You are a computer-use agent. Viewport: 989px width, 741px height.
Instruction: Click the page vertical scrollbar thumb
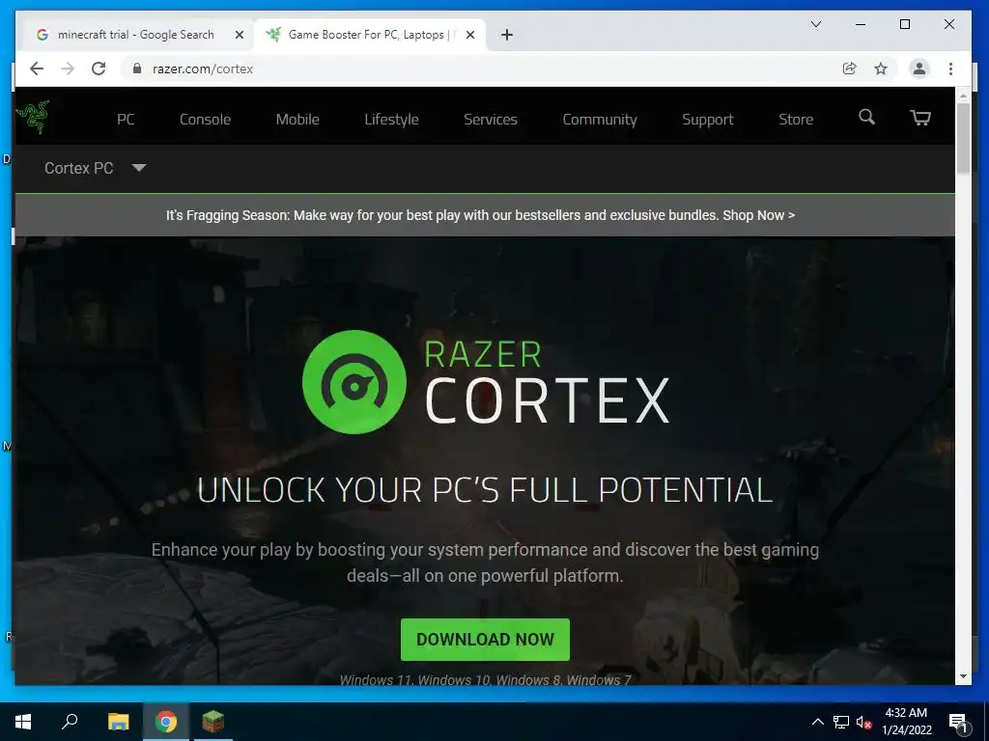pos(963,137)
